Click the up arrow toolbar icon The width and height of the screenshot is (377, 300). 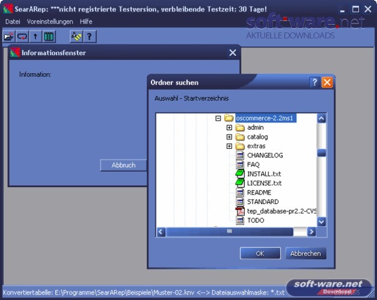tap(35, 37)
